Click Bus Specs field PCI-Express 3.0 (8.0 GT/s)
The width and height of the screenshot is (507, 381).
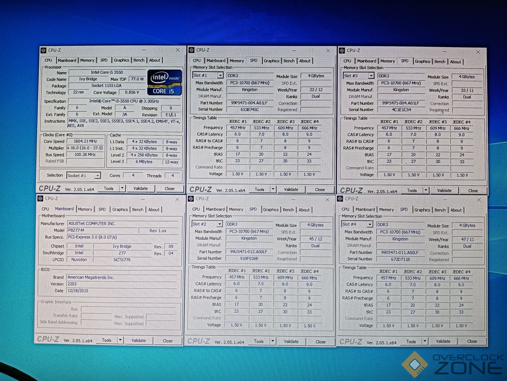click(122, 237)
